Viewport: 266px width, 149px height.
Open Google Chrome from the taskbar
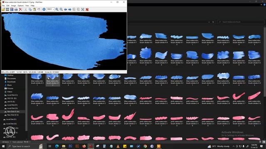click(x=145, y=146)
